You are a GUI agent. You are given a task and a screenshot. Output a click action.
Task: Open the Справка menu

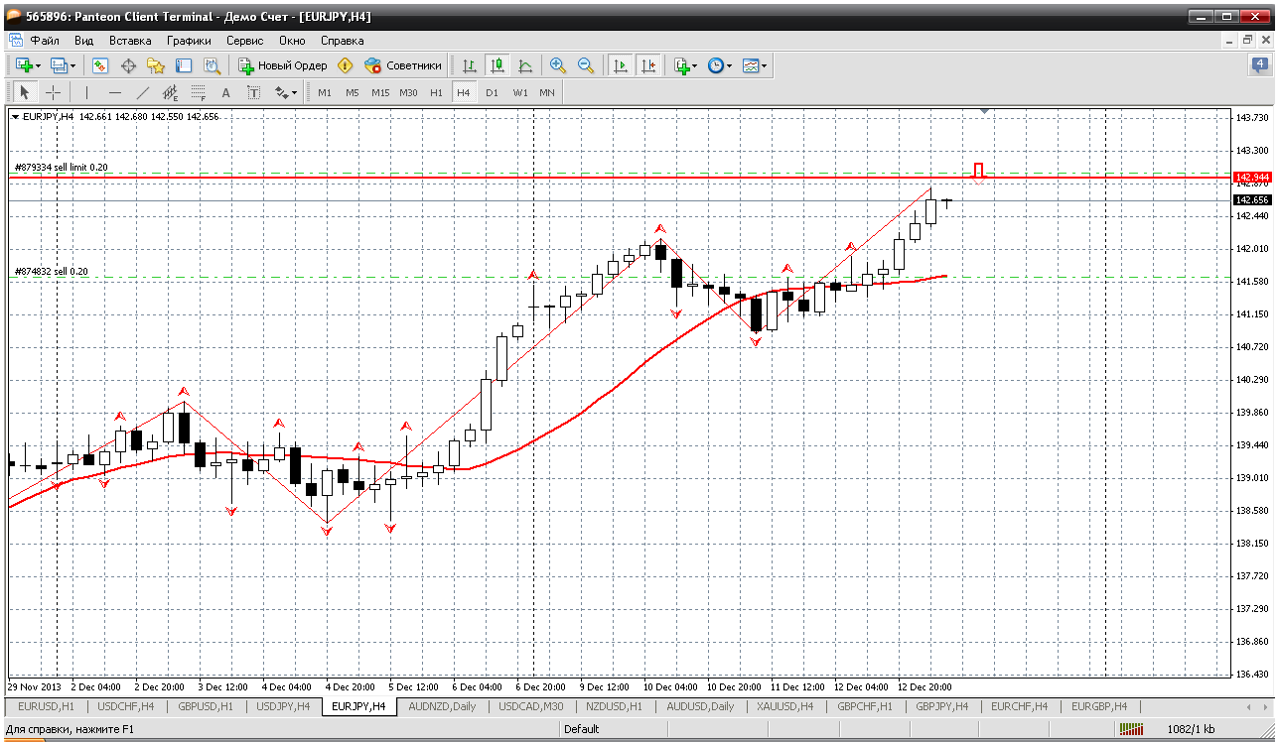pyautogui.click(x=342, y=41)
